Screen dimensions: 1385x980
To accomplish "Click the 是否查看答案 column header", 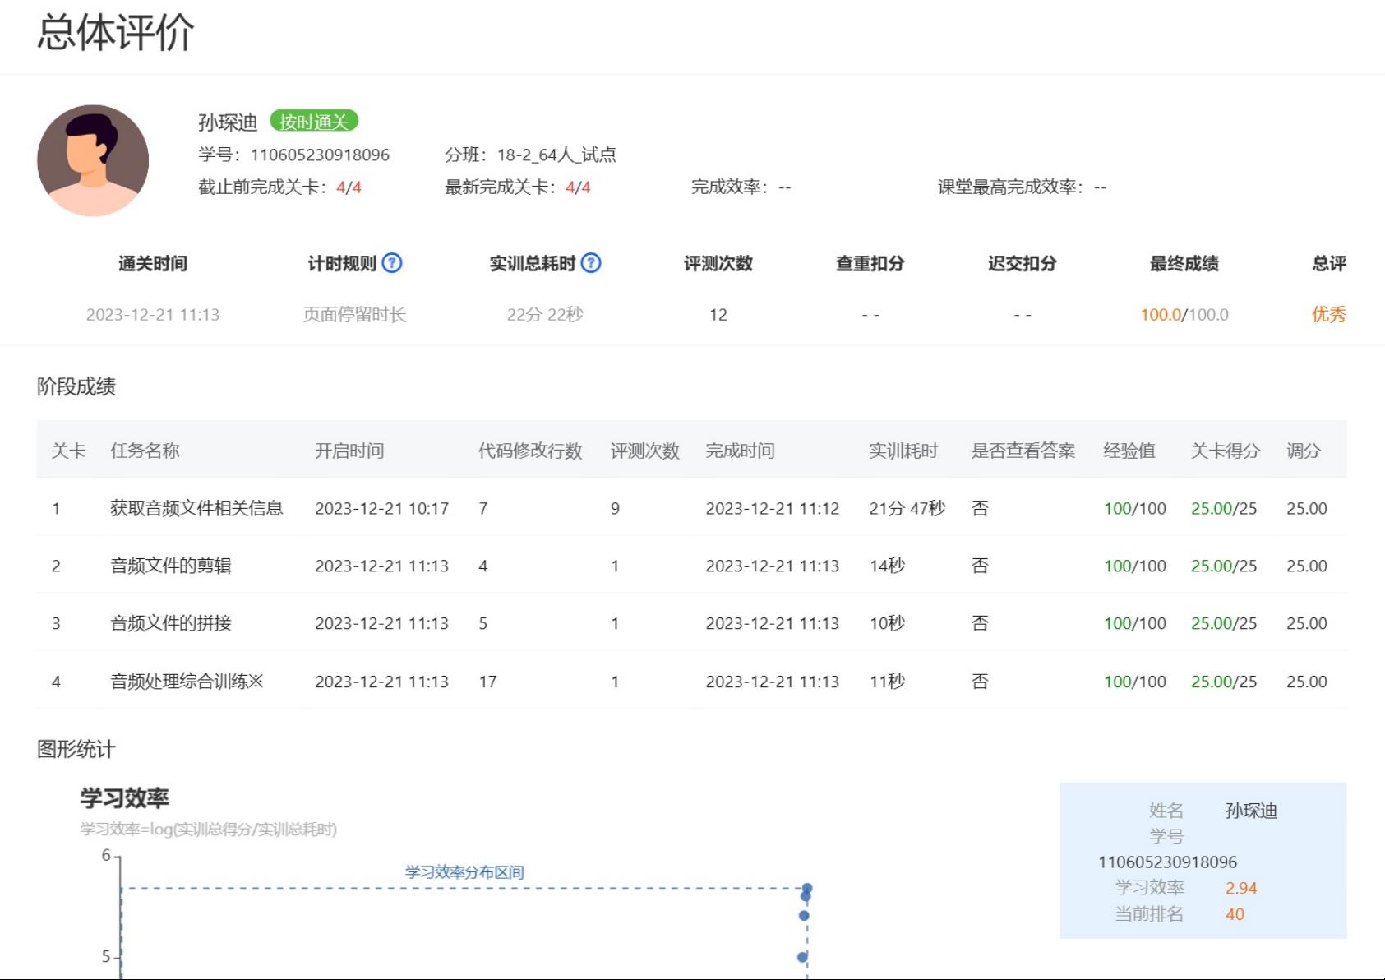I will coord(1023,451).
